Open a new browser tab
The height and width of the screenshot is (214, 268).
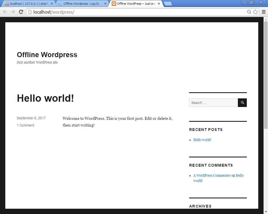point(168,4)
